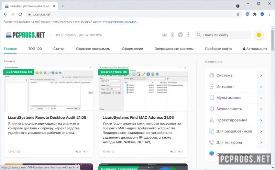Click the blue shield extension icon
Image resolution: width=275 pixels, height=170 pixels.
(x=262, y=14)
